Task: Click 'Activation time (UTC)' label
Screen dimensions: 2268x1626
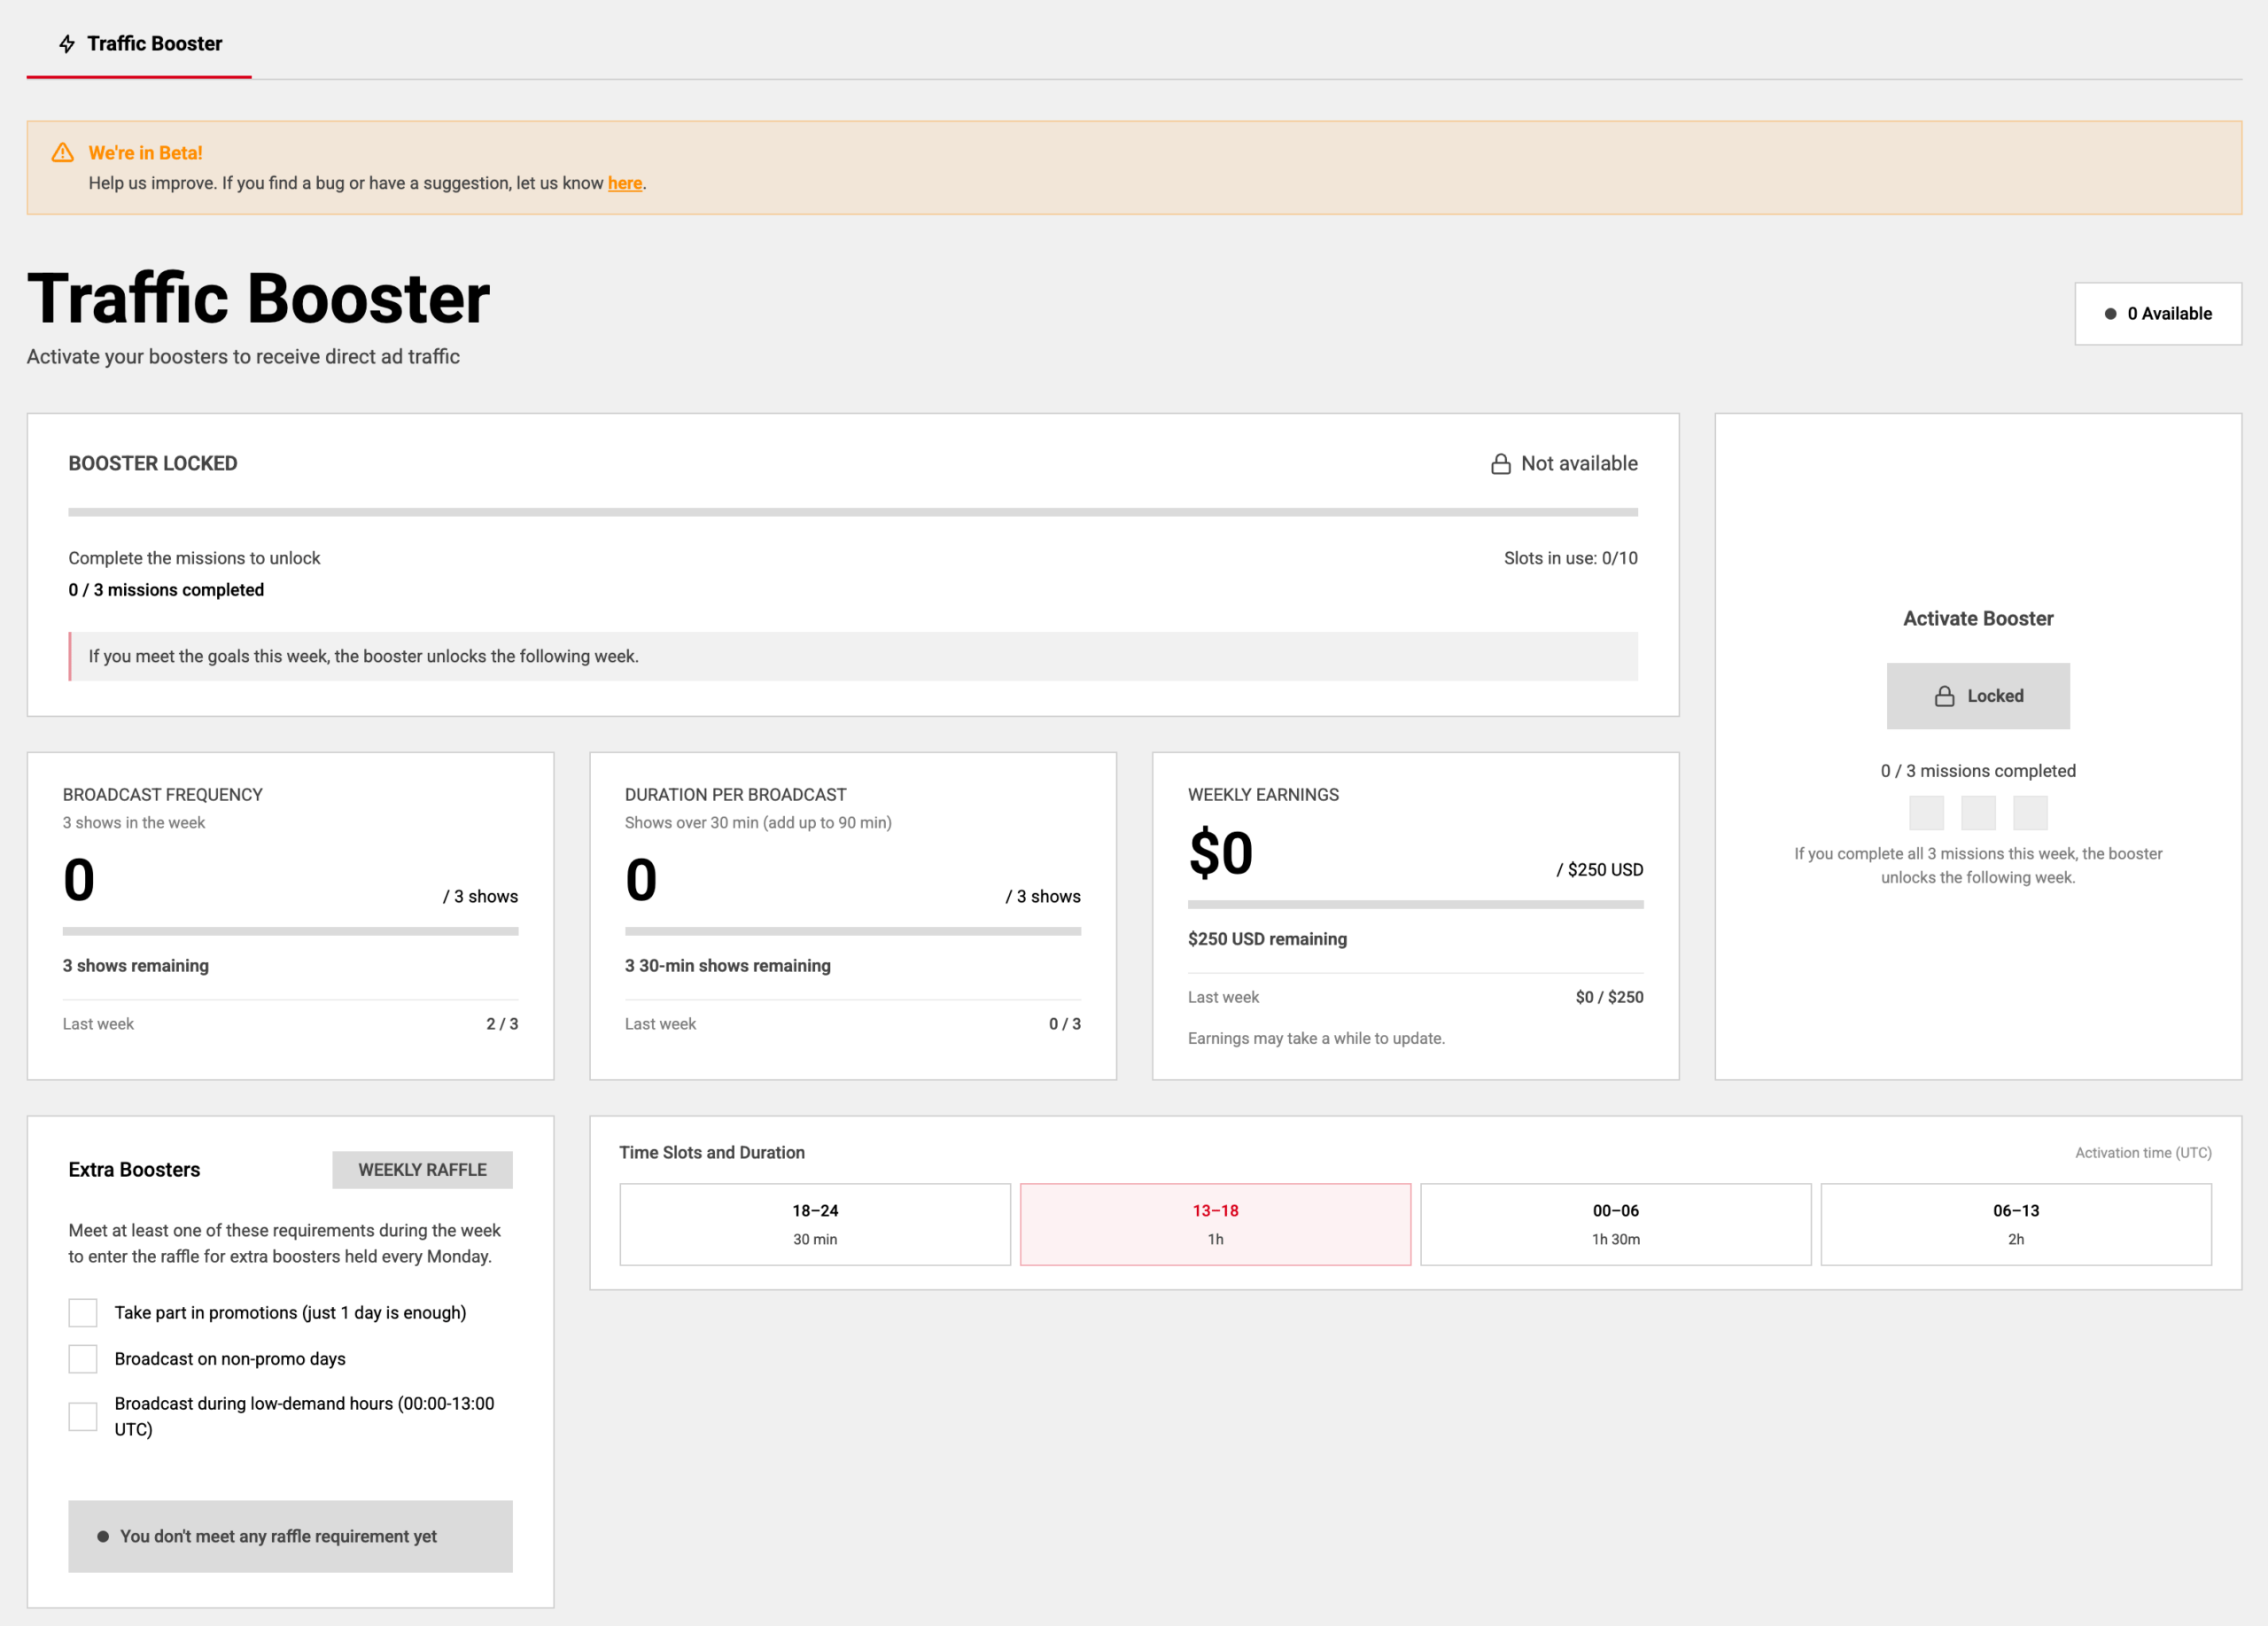Action: click(x=2143, y=1153)
